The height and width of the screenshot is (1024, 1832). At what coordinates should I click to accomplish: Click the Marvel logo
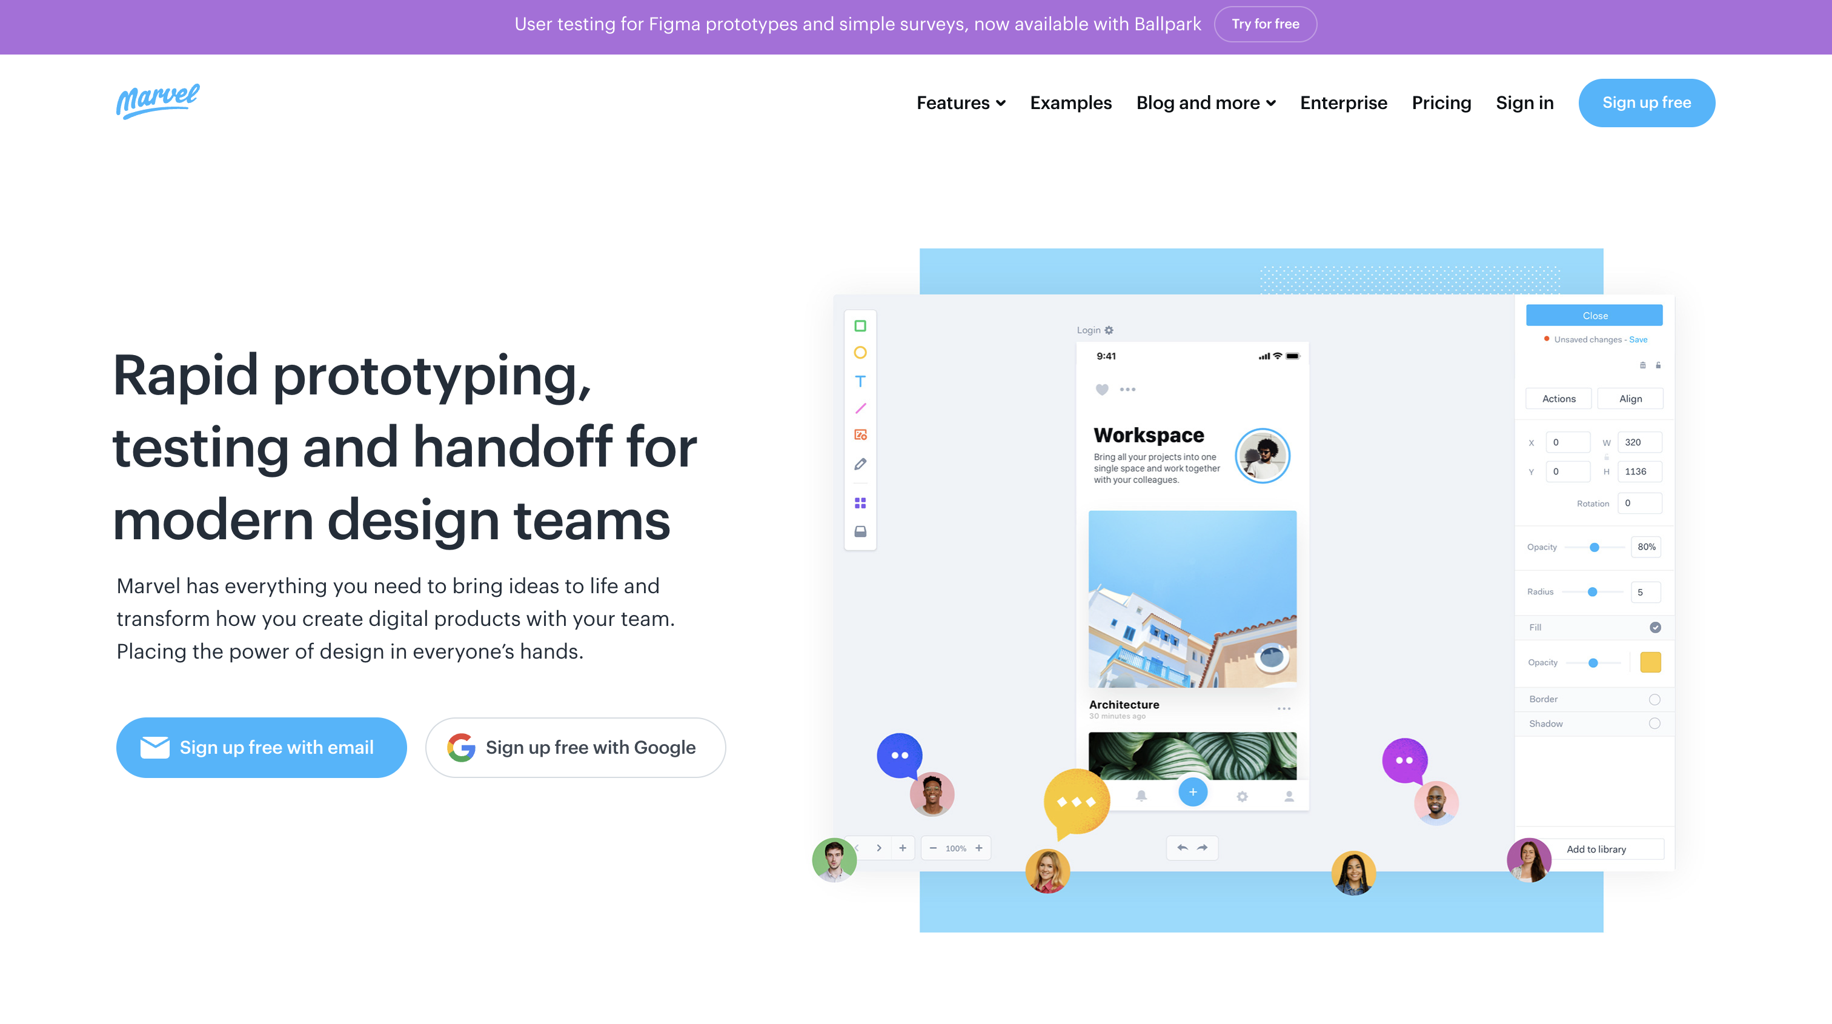click(158, 101)
